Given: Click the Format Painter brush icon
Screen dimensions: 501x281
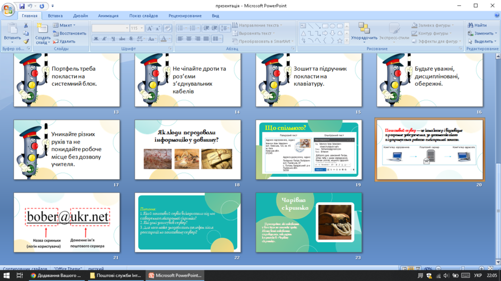Looking at the screenshot, I should pos(26,41).
